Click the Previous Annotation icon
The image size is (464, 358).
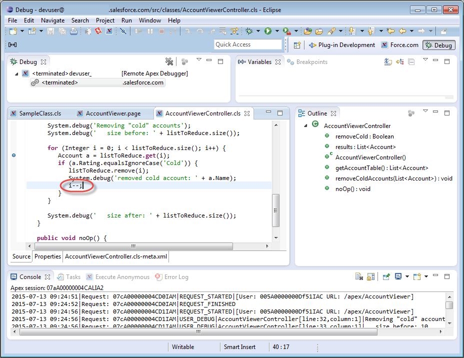pyautogui.click(x=371, y=31)
